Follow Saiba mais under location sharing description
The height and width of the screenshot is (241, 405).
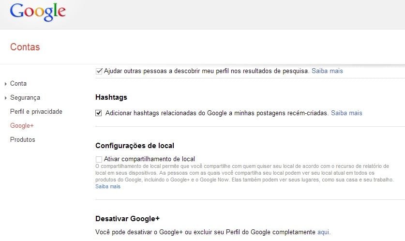tap(108, 186)
